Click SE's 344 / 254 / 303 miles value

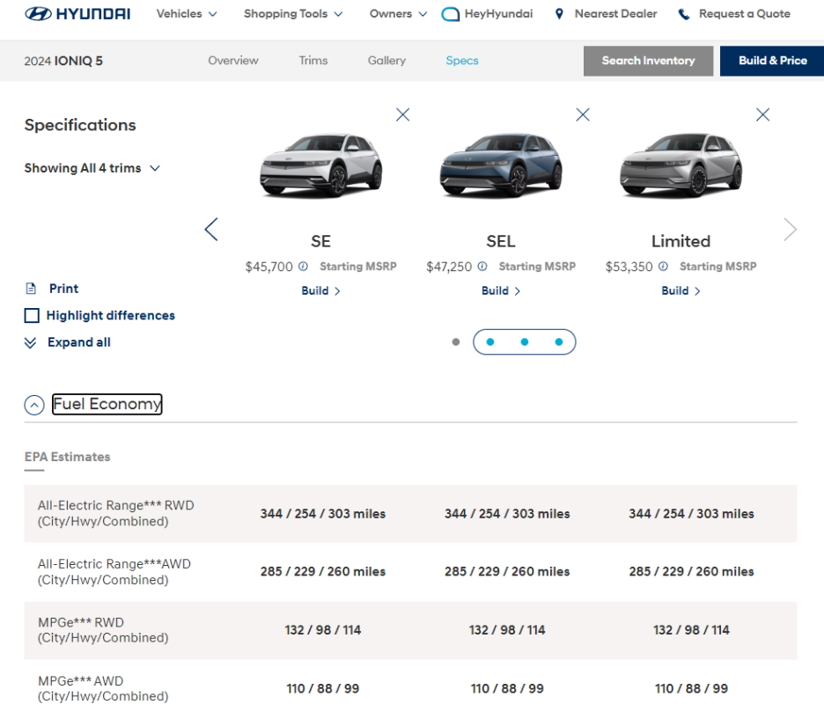pyautogui.click(x=323, y=514)
